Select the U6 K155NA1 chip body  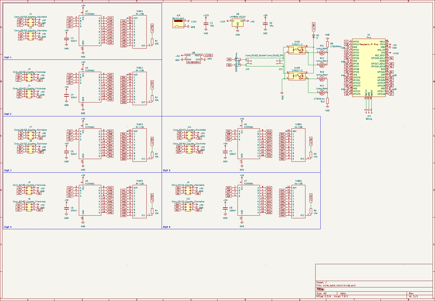(249, 144)
